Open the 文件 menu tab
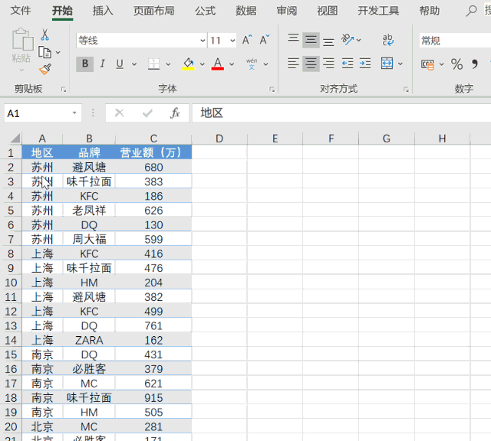491x441 pixels. pyautogui.click(x=21, y=11)
